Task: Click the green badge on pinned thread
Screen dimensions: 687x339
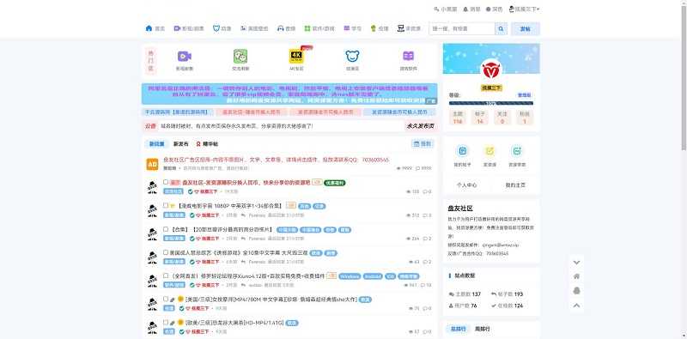Action: [334, 183]
